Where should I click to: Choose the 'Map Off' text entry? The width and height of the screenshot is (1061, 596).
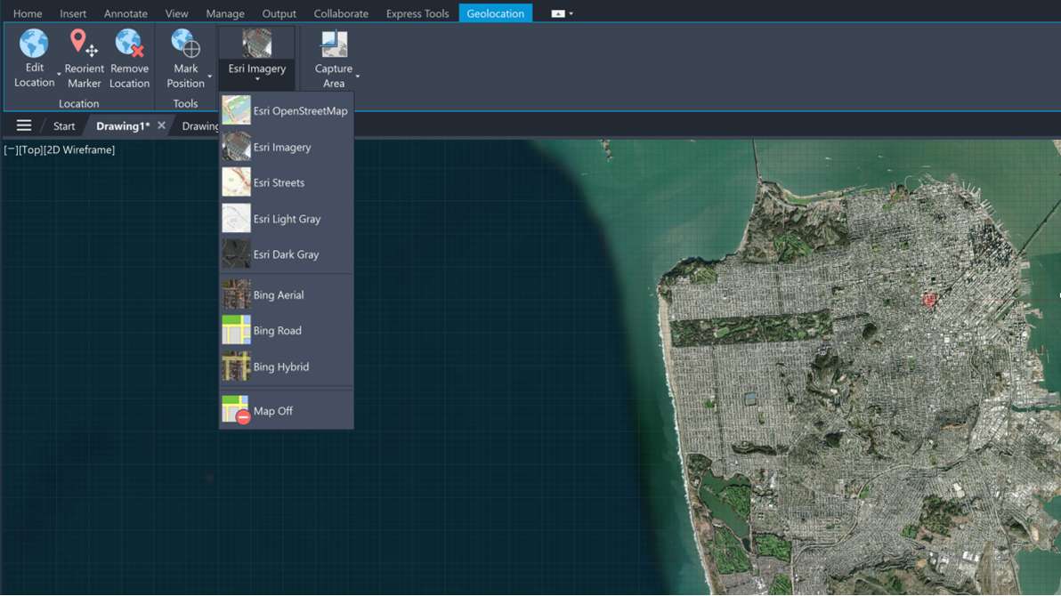pyautogui.click(x=273, y=411)
